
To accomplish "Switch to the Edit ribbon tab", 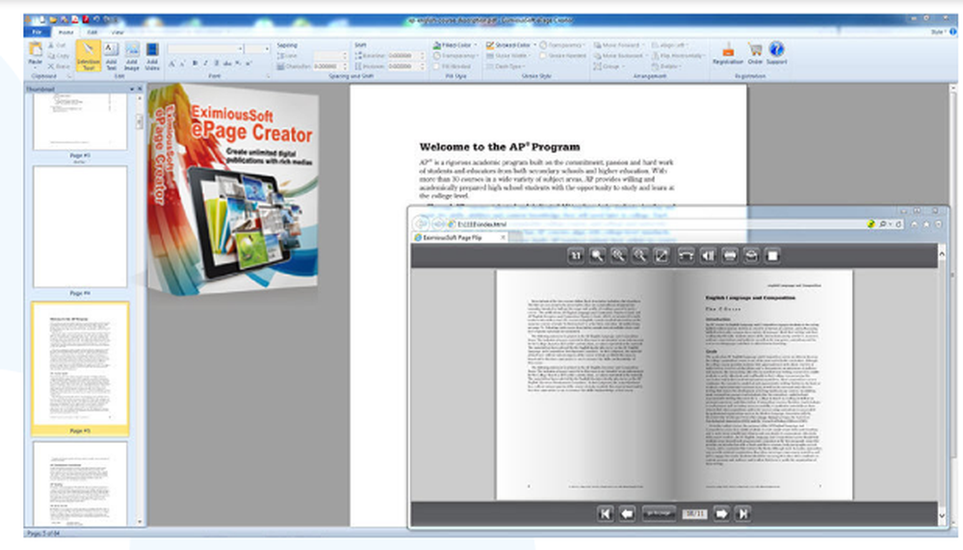I will tap(92, 32).
